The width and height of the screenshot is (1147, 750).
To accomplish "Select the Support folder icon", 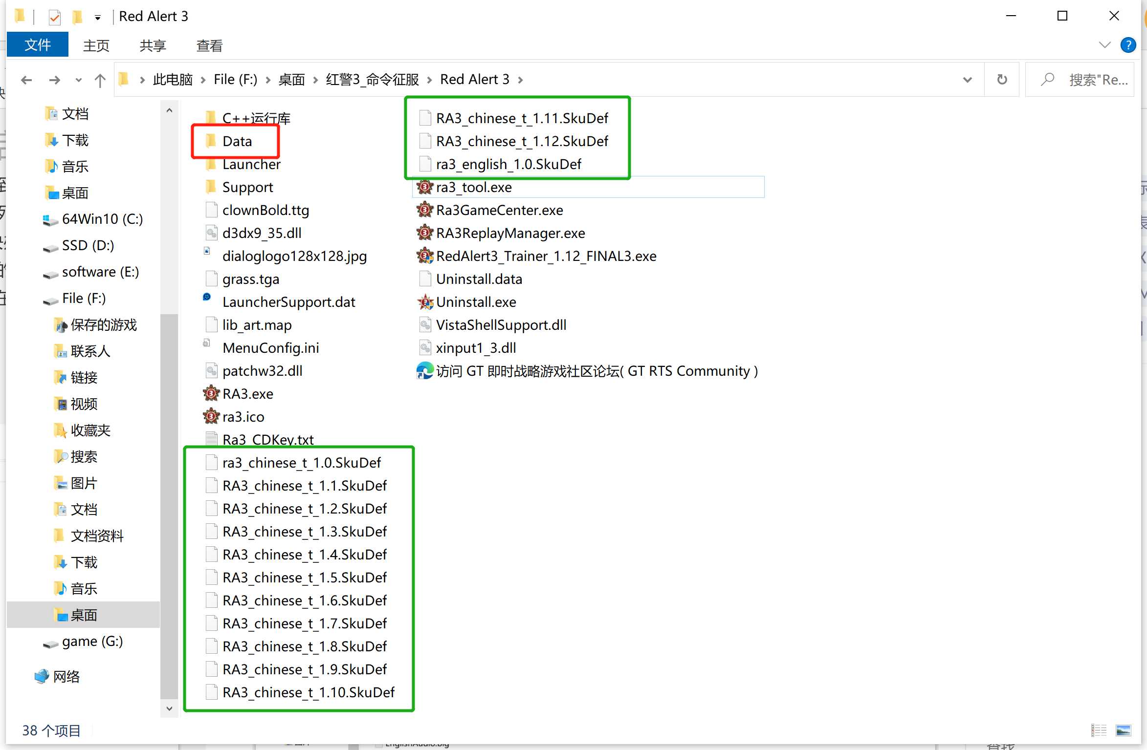I will [211, 187].
